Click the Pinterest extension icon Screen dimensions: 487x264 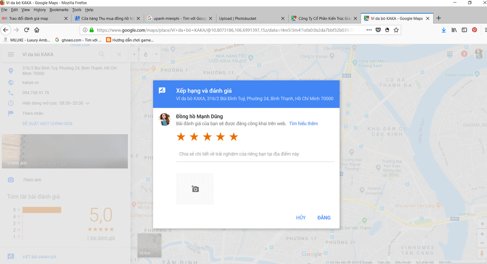point(474,30)
